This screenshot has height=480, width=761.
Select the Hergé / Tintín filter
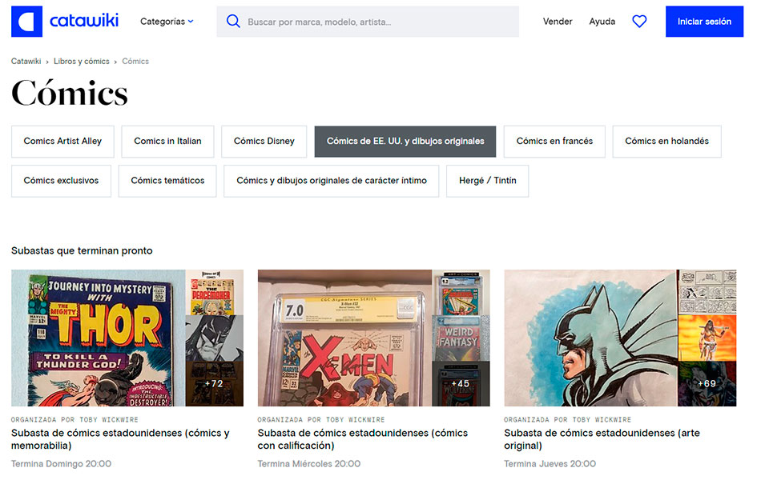coord(487,181)
